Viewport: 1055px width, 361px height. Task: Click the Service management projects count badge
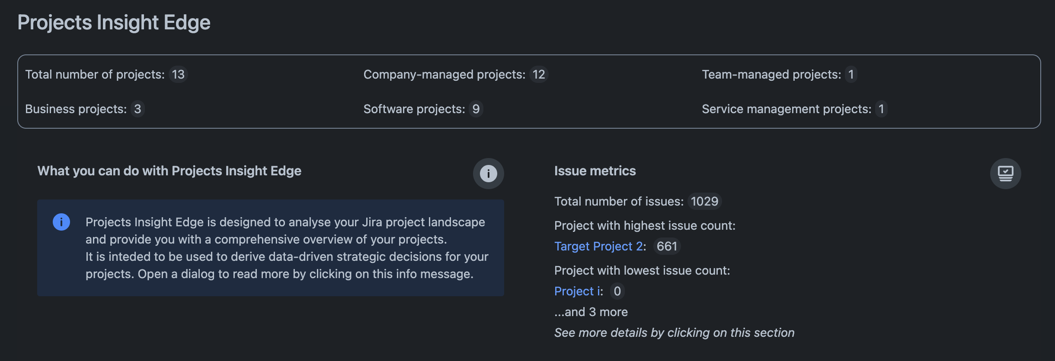coord(881,109)
